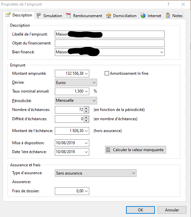Click the Domiciliation house icon

coord(109,15)
